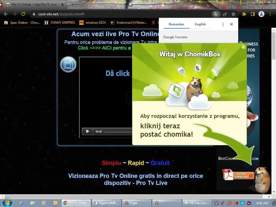Close the Google Translate popup
This screenshot has width=276, height=207.
click(x=232, y=24)
